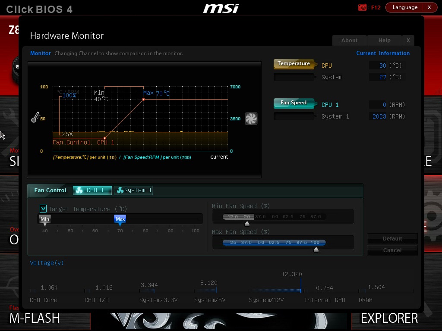
Task: Click the thermometer icon beside the graph
Action: [x=35, y=117]
